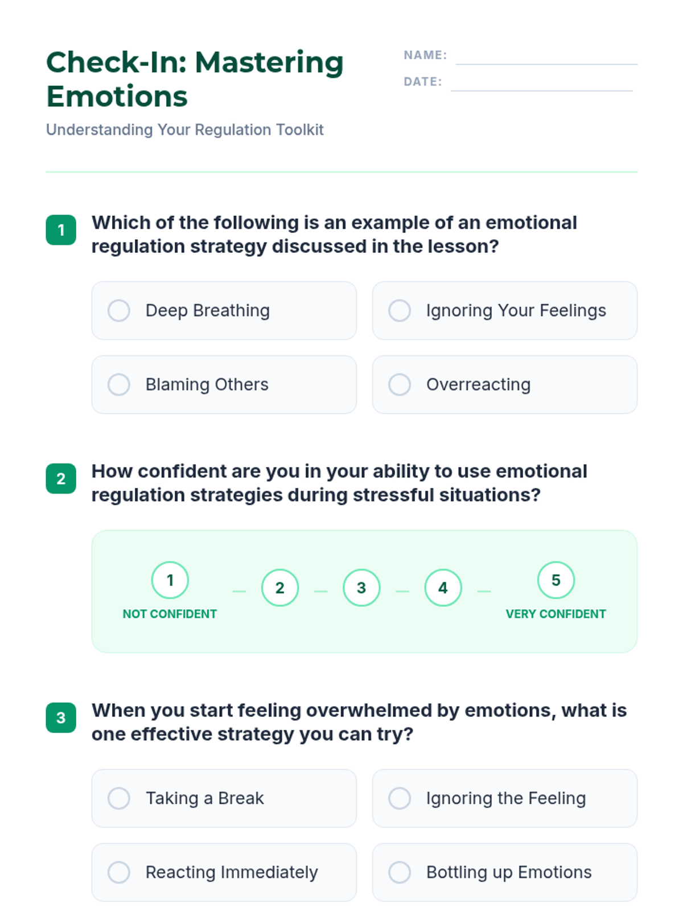Select the Blaming Others radio button
The width and height of the screenshot is (683, 911).
coord(119,385)
